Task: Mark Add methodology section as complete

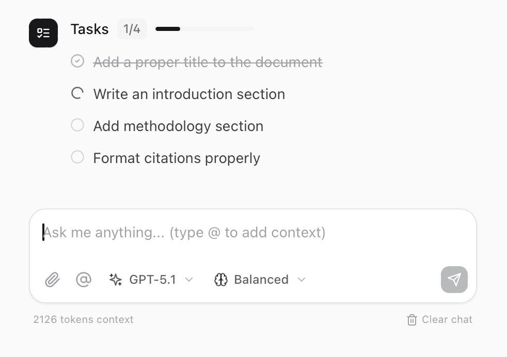Action: pyautogui.click(x=77, y=125)
